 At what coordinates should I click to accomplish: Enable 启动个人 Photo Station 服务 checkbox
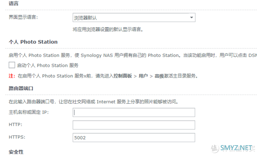12,65
